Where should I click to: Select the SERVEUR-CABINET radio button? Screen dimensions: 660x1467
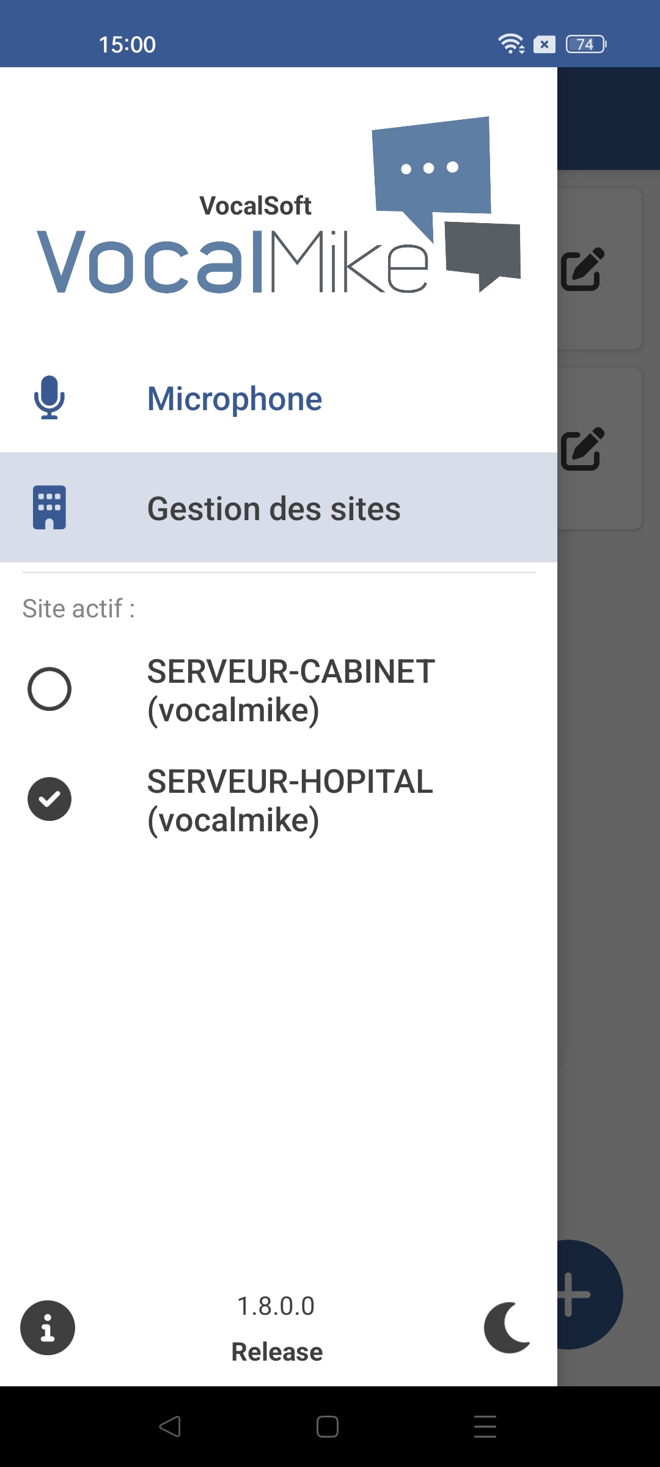[x=50, y=689]
